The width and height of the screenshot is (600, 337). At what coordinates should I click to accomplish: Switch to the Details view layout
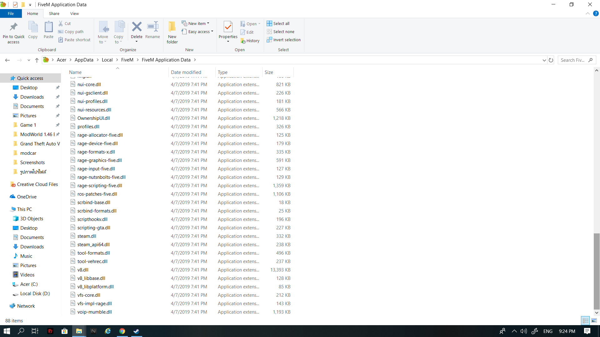[x=586, y=320]
